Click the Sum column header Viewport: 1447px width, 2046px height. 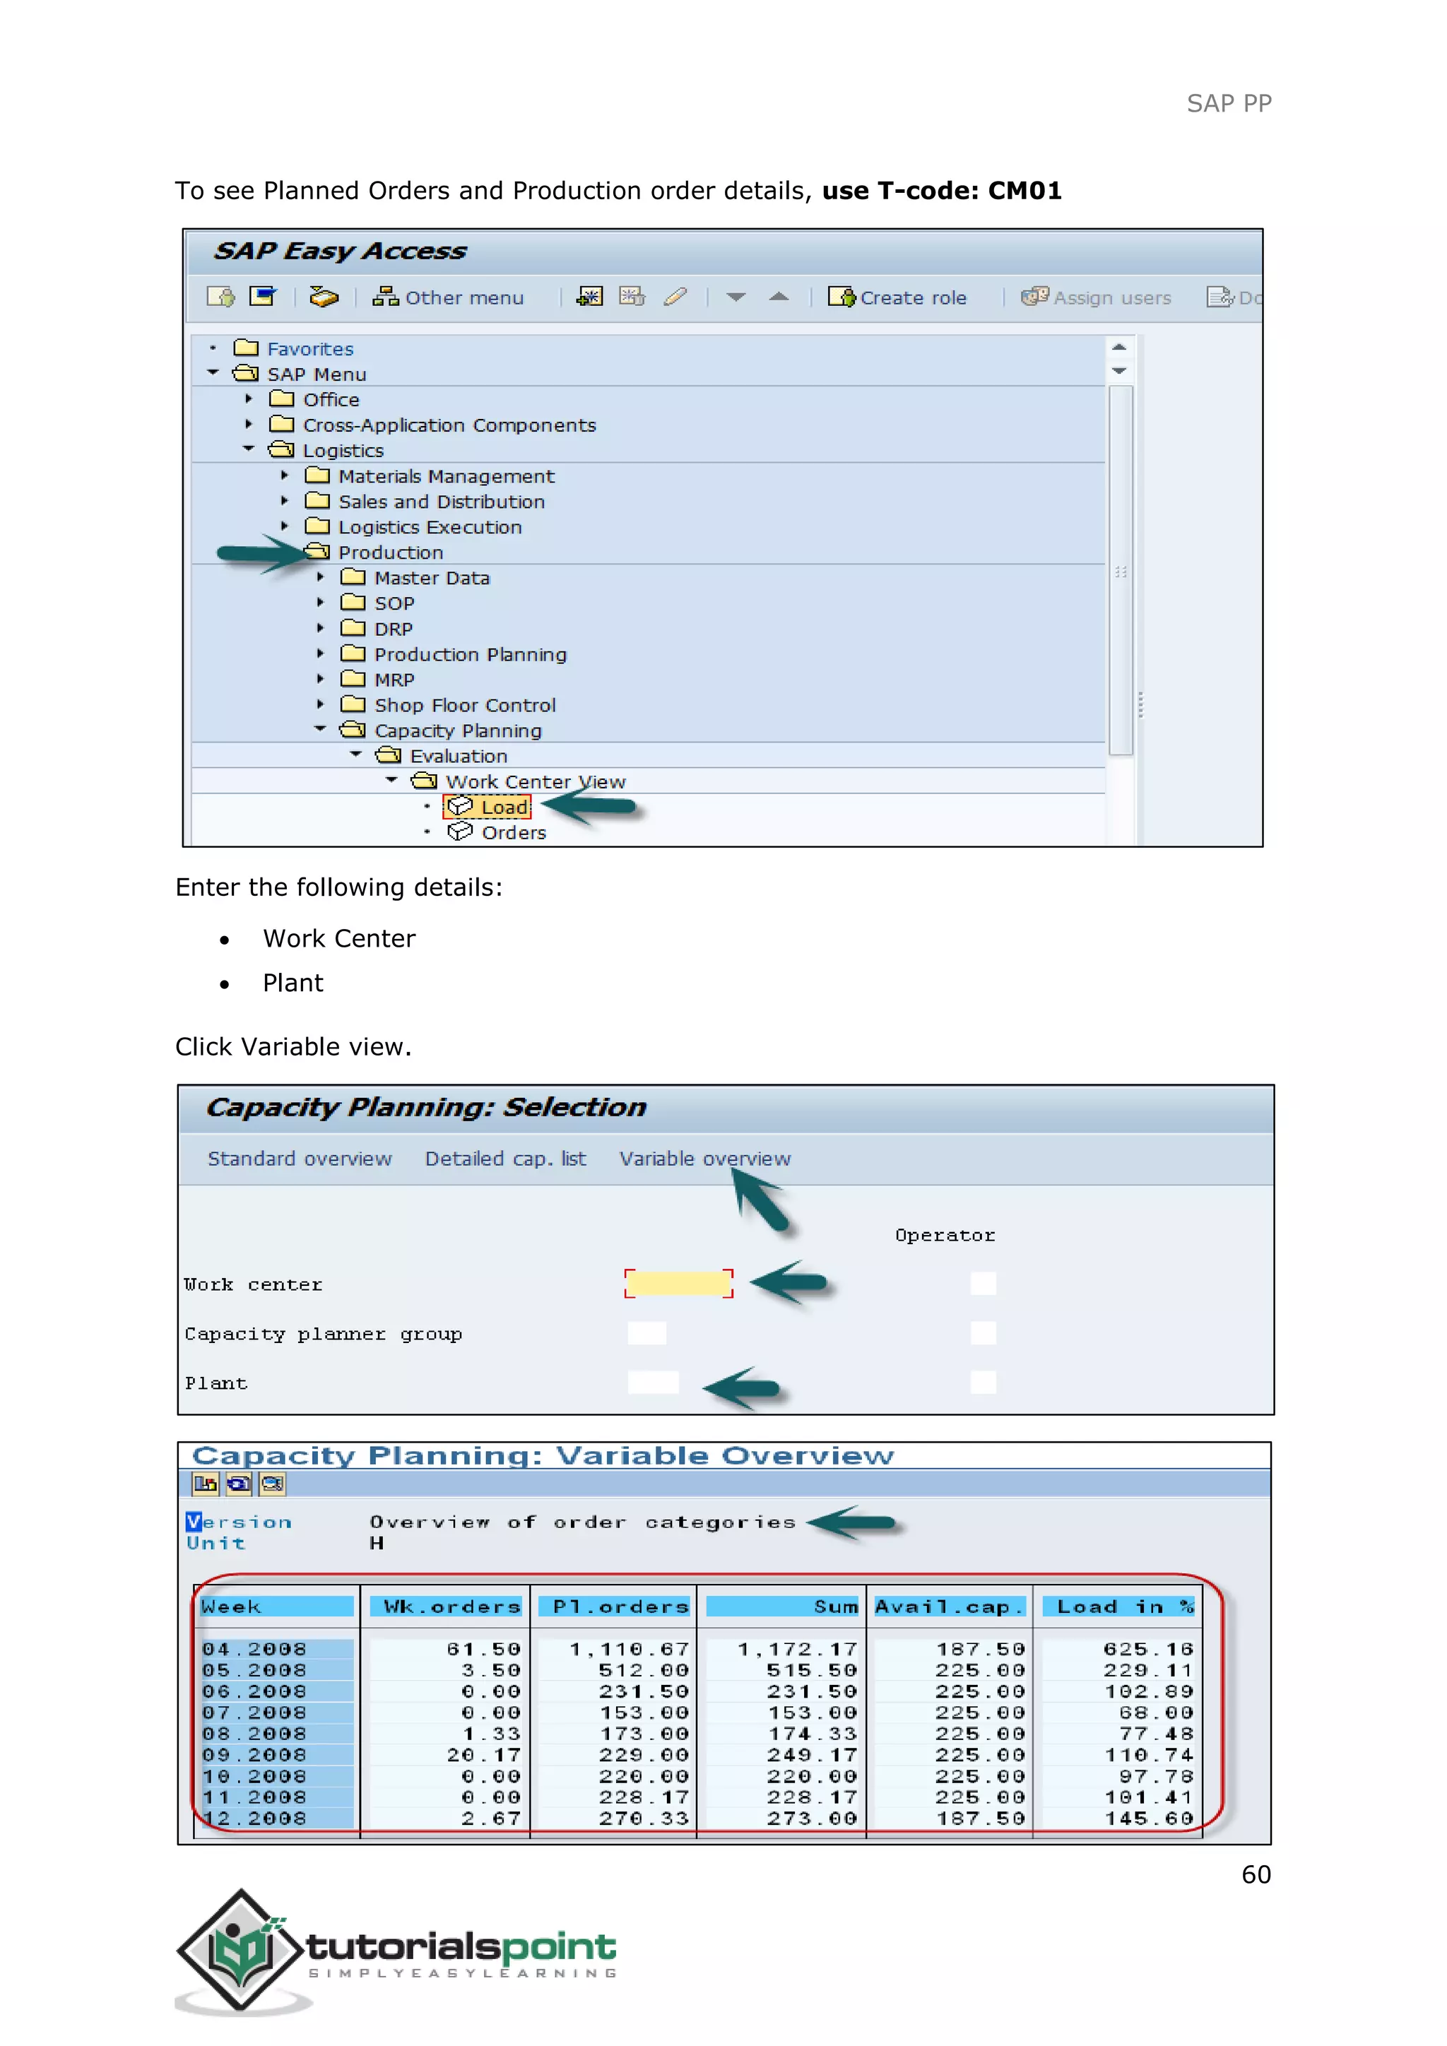coord(782,1607)
